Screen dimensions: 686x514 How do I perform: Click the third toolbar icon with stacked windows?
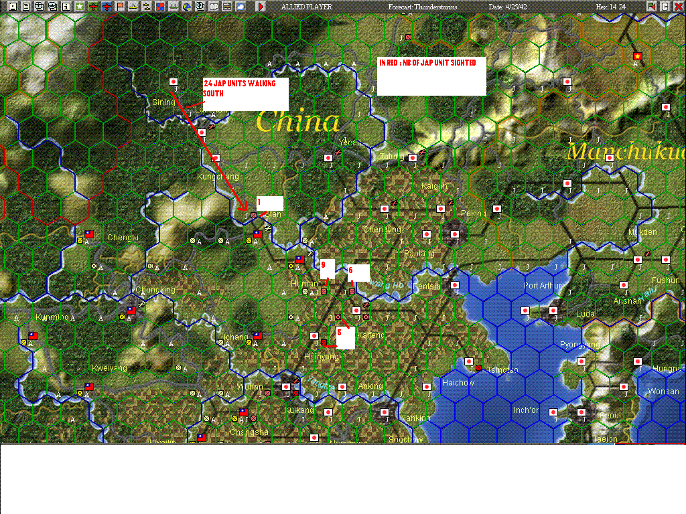point(40,7)
